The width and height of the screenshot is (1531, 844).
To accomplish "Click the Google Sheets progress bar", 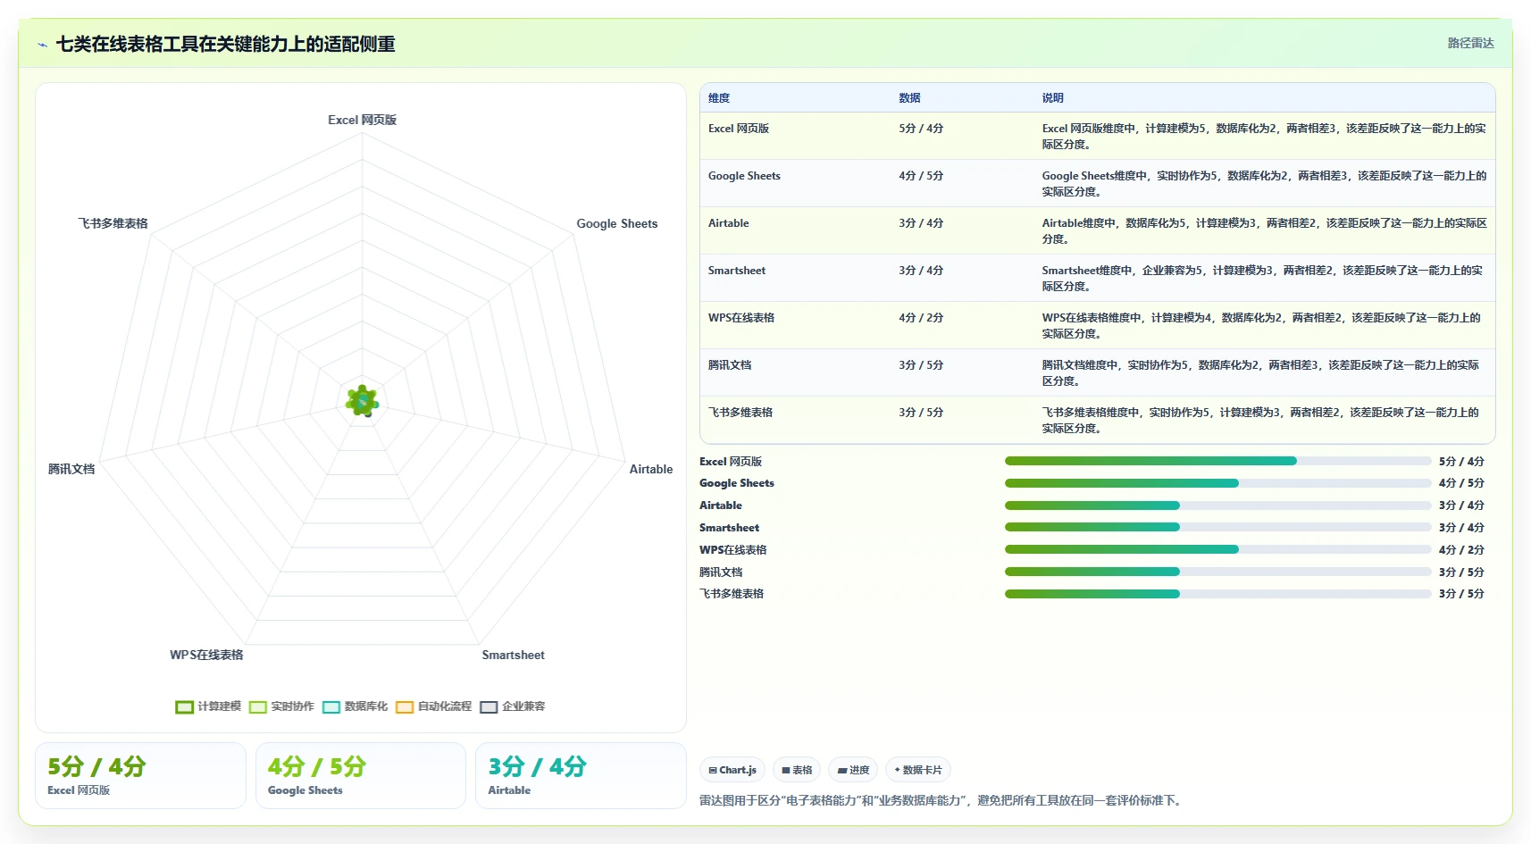I will click(x=1218, y=483).
